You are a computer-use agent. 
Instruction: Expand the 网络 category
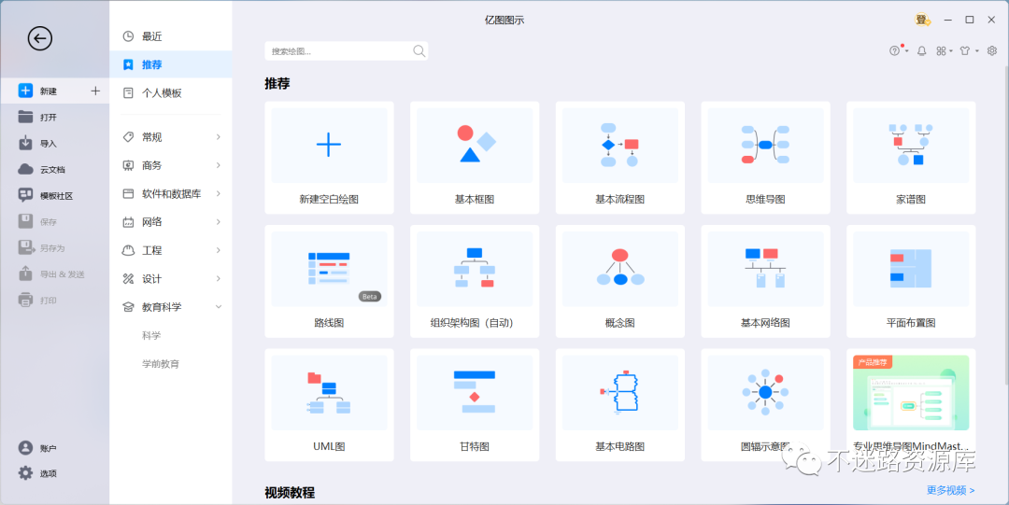point(171,222)
